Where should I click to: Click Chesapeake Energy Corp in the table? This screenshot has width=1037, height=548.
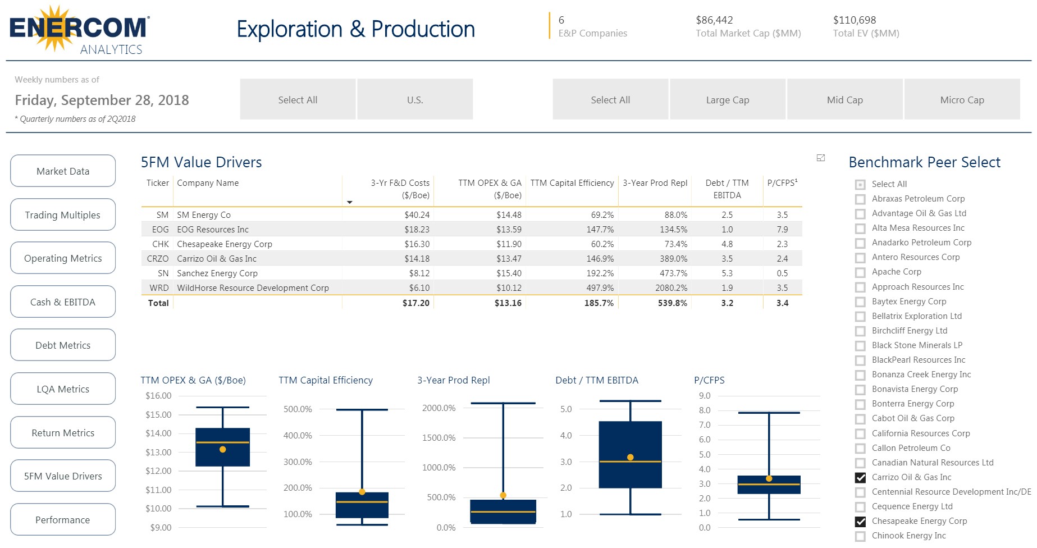[225, 244]
